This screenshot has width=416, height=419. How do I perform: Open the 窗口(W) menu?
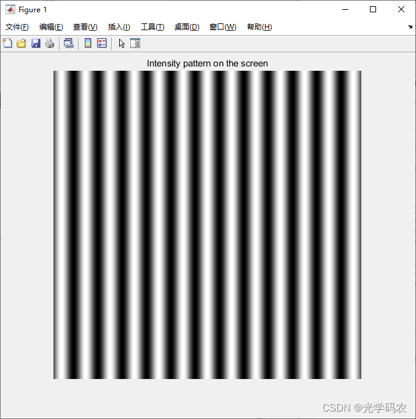223,27
